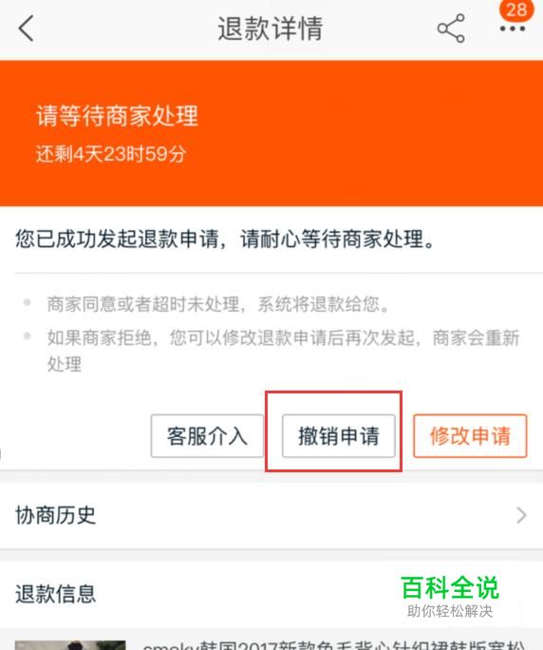
Task: Click the 助你轻松解决 watermark caption
Action: 450,611
